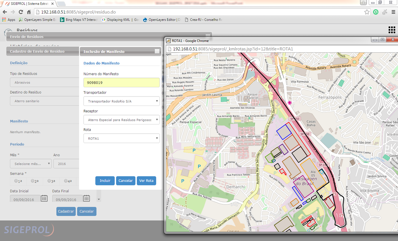Open the Crea-RJ Conselho bookmark

[203, 20]
